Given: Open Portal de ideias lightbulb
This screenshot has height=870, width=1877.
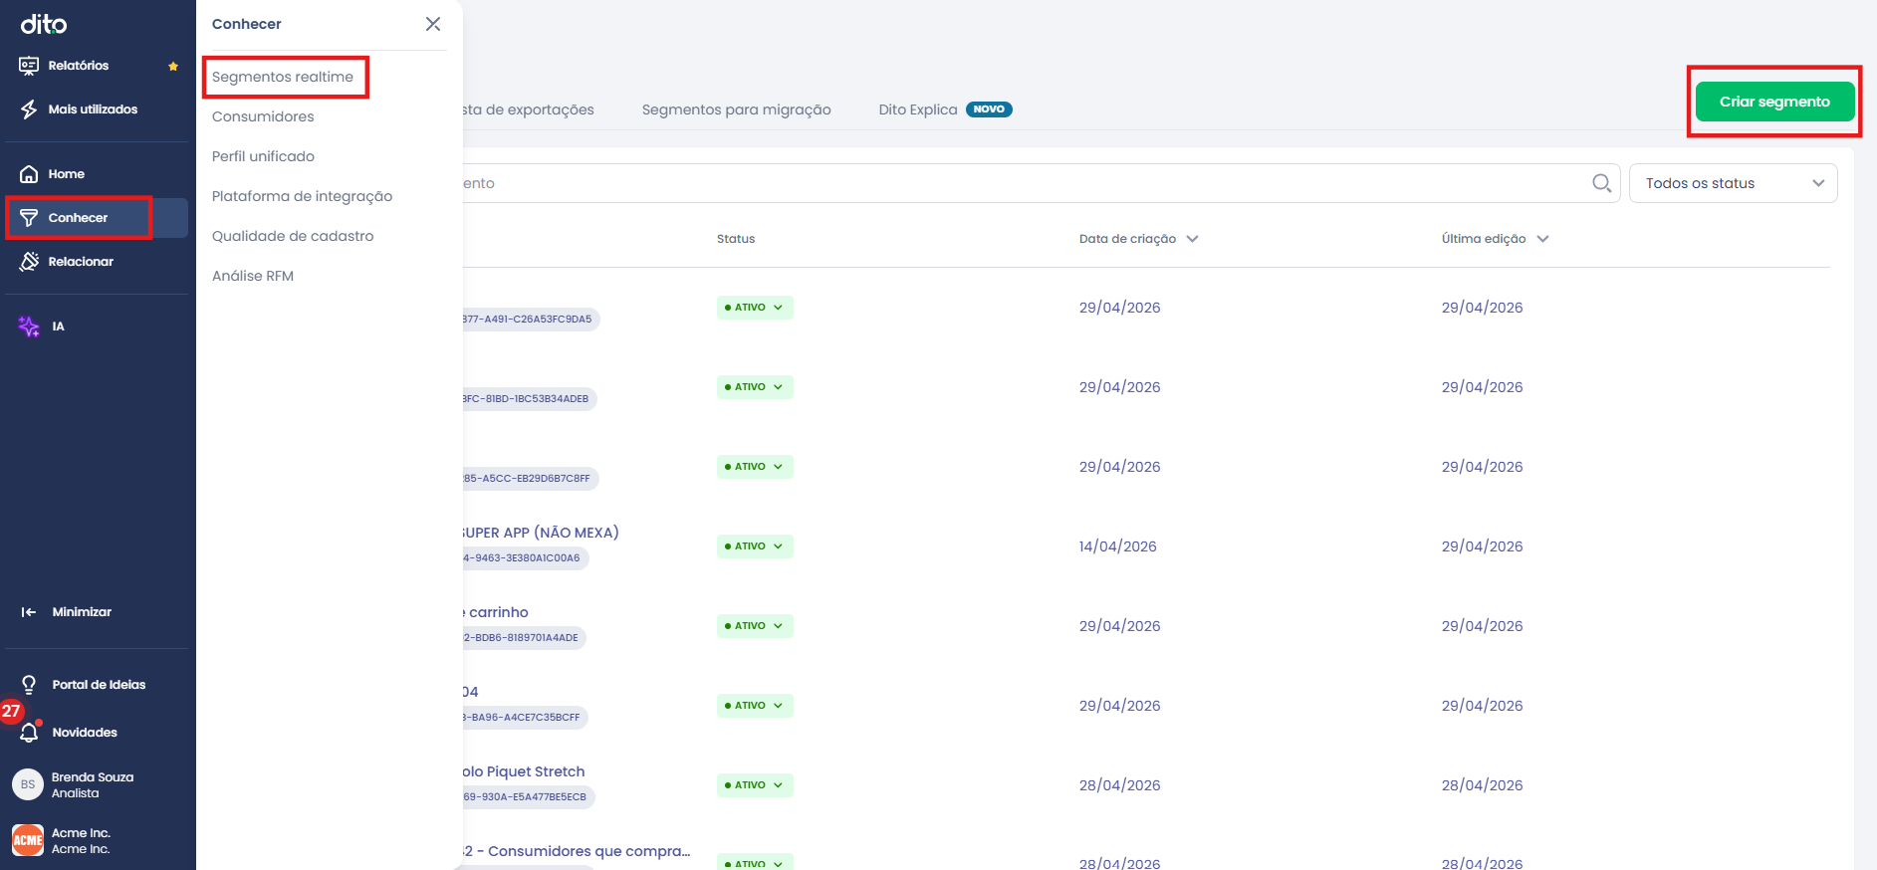Looking at the screenshot, I should tap(29, 685).
